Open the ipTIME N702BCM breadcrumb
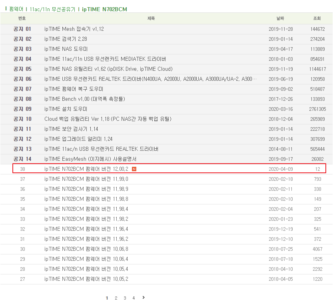The width and height of the screenshot is (333, 304). point(104,9)
